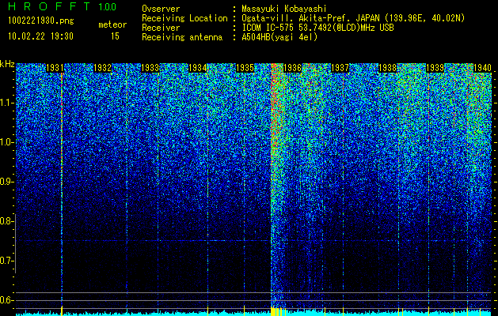Image resolution: width=498 pixels, height=316 pixels.
Task: Click the A504HB(yagi 4el) antenna value
Action: point(279,37)
